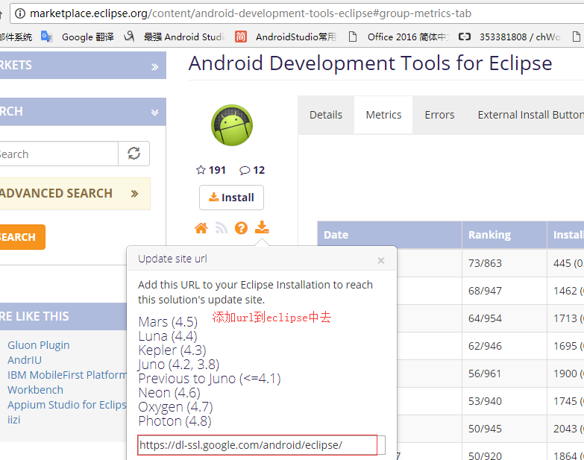Open the AndrIU link

point(25,360)
